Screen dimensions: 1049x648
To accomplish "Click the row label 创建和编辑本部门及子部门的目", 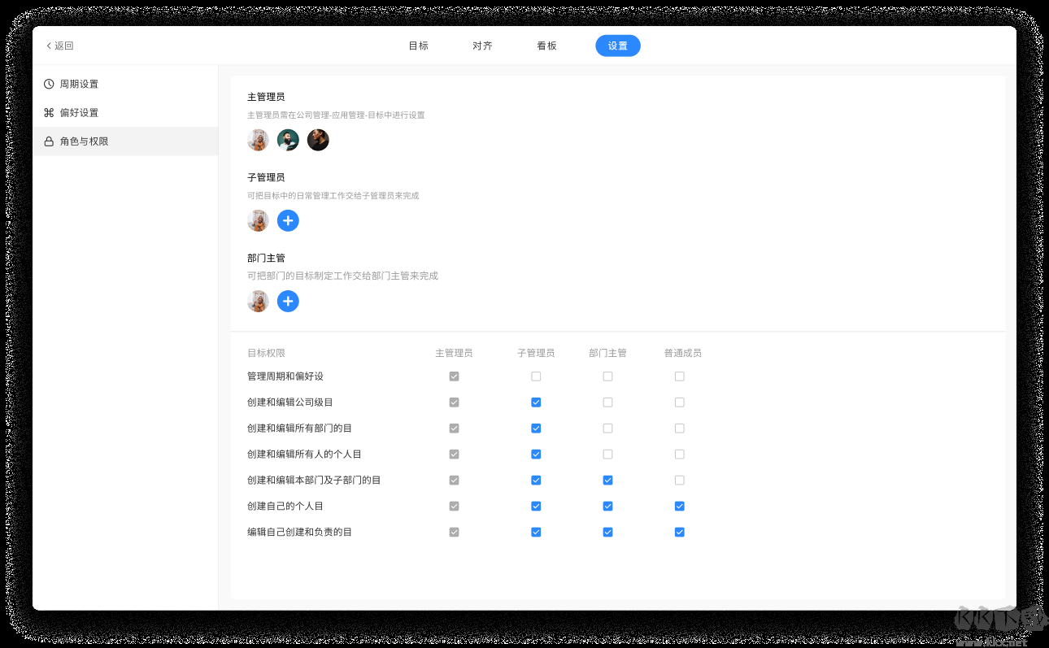I will click(314, 481).
